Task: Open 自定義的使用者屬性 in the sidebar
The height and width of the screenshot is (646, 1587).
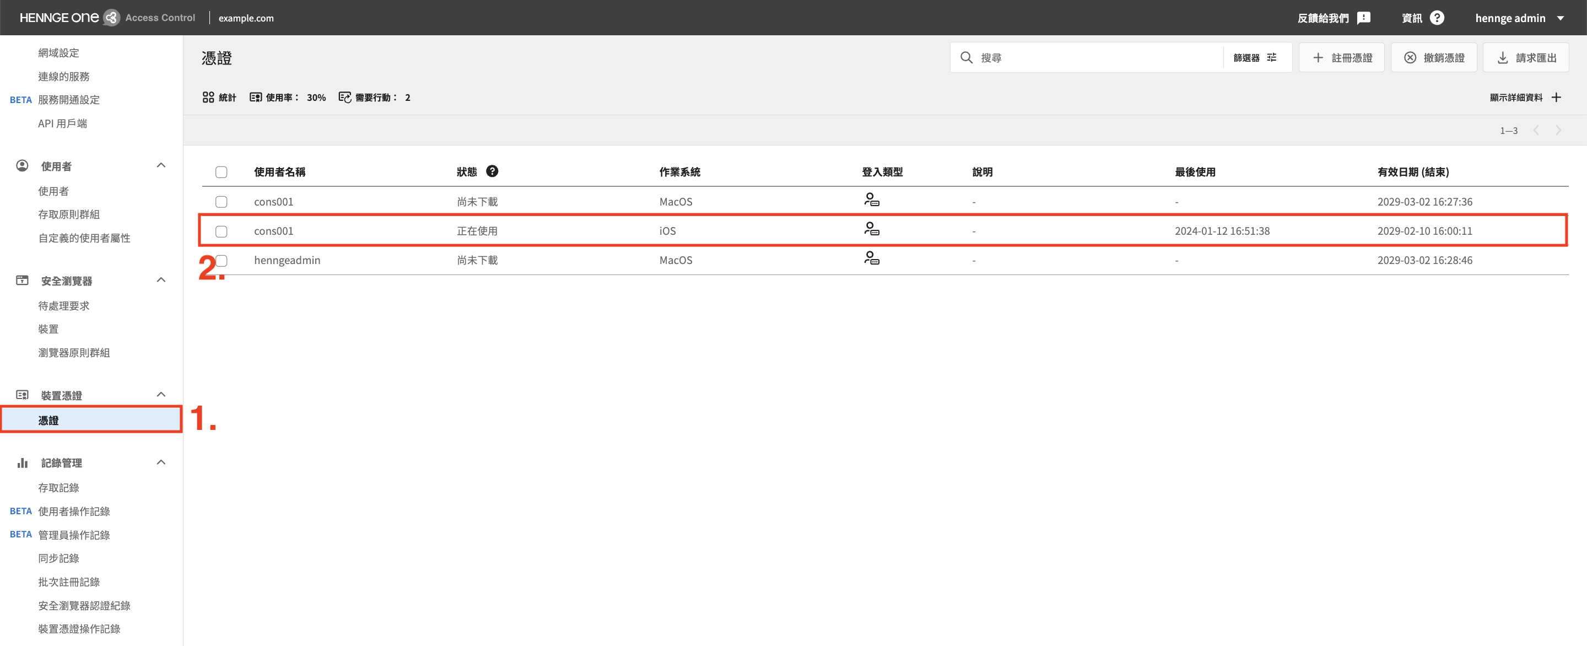Action: 84,238
